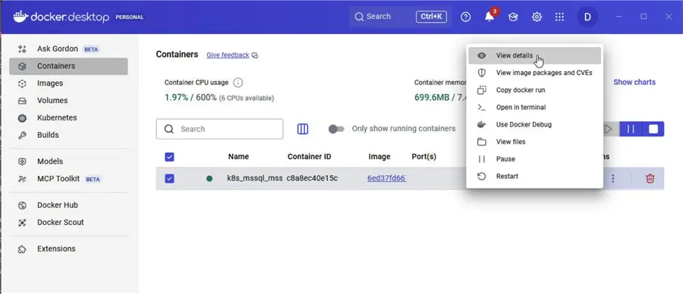Click container ID c8a8ec40e15c

click(x=312, y=178)
